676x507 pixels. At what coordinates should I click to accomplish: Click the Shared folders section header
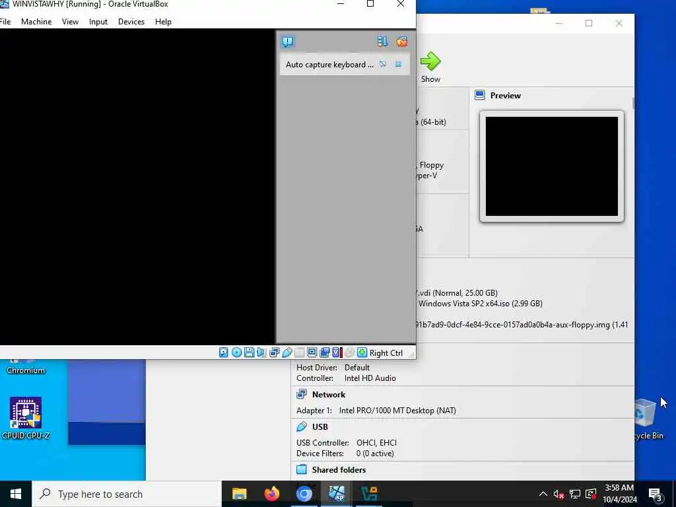339,470
